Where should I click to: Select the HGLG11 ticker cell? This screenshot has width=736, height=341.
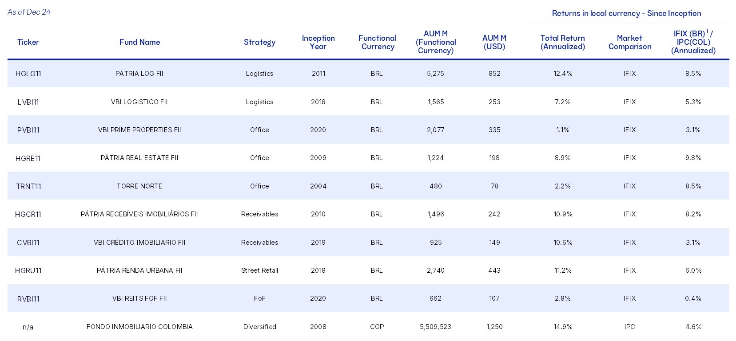pos(28,74)
